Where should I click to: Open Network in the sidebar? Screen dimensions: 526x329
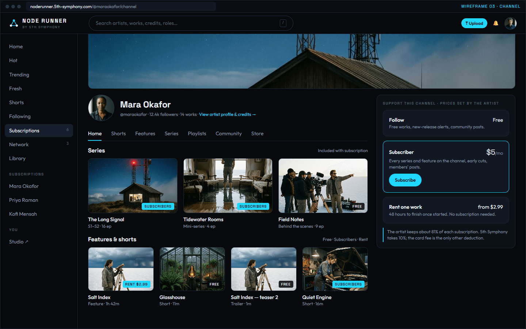39,144
